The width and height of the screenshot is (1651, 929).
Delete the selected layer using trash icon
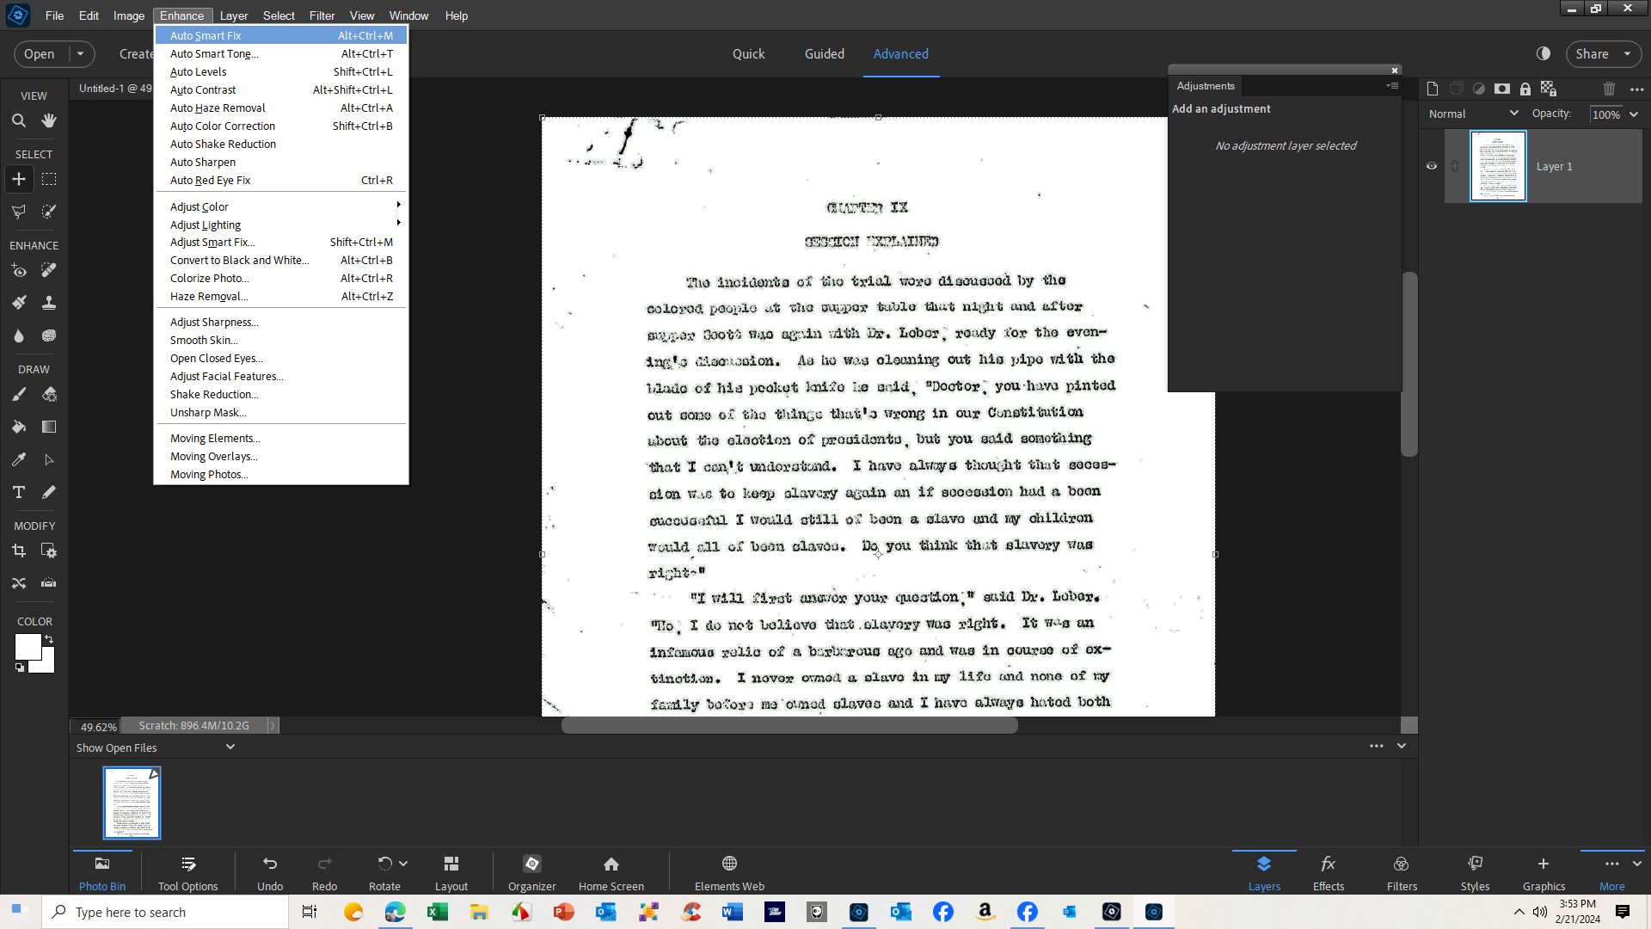click(1609, 88)
